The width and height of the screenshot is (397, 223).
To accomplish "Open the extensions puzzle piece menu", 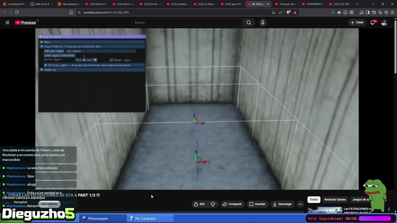I will pyautogui.click(x=345, y=12).
